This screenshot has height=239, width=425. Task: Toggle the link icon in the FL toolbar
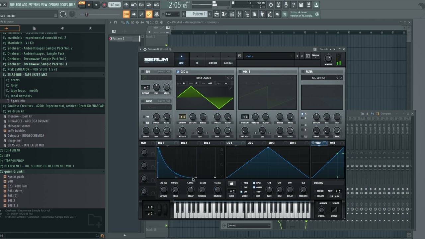click(149, 14)
